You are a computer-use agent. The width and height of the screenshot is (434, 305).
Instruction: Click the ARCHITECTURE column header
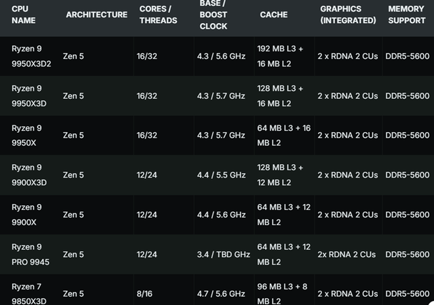pyautogui.click(x=96, y=15)
